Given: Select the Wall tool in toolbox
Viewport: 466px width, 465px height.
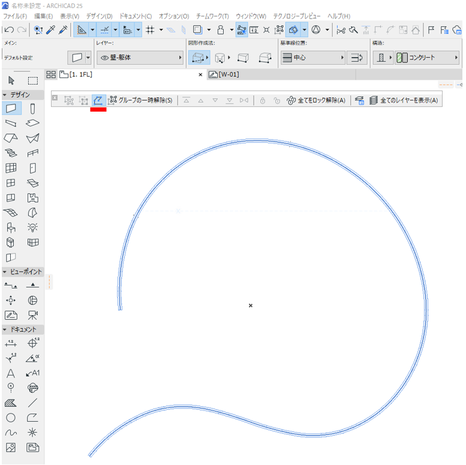Looking at the screenshot, I should (11, 108).
